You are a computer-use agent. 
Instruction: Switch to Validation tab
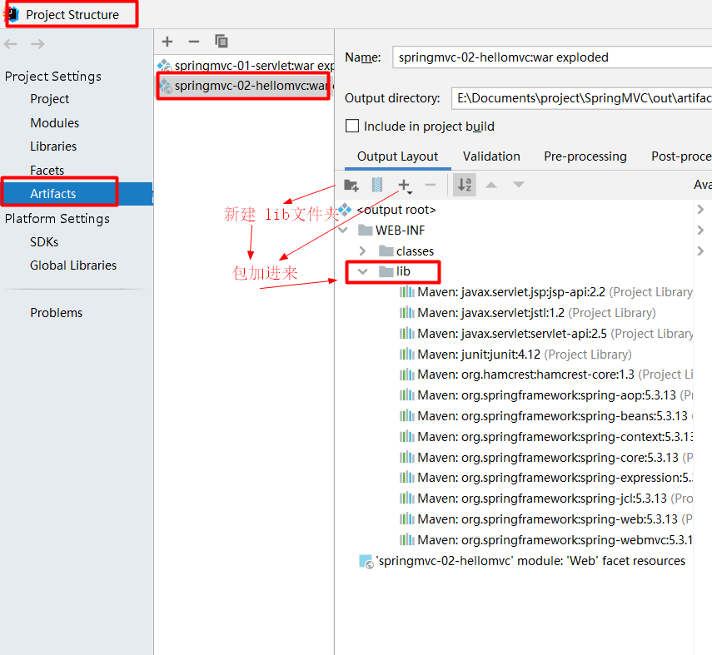coord(491,156)
